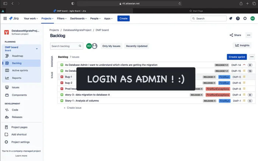The height and width of the screenshot is (161, 258).
Task: Open the Your work menu
Action: [31, 18]
